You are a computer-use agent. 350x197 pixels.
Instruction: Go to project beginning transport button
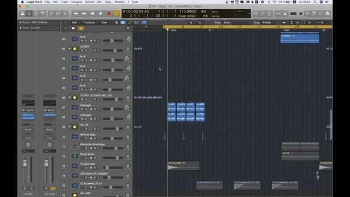tap(92, 14)
